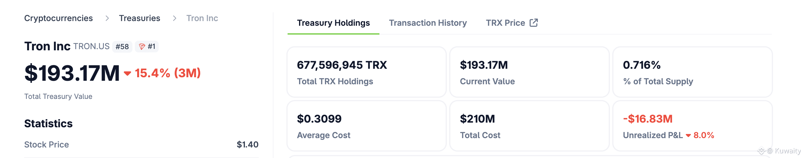Viewport: 803px width, 158px height.
Task: Open the TRX Price tab link
Action: pos(505,23)
